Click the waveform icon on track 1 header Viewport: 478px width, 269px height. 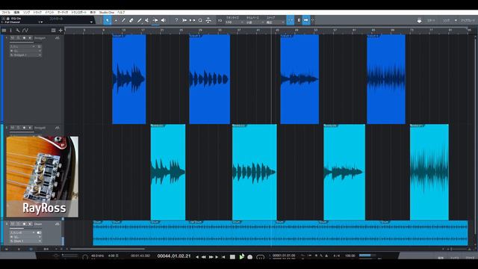(58, 38)
